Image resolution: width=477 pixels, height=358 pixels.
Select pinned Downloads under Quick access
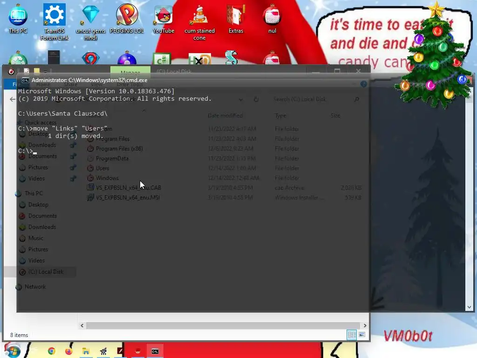42,145
